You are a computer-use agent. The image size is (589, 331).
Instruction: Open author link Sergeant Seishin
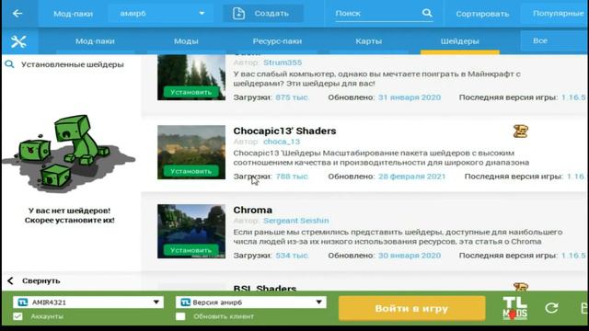(296, 221)
